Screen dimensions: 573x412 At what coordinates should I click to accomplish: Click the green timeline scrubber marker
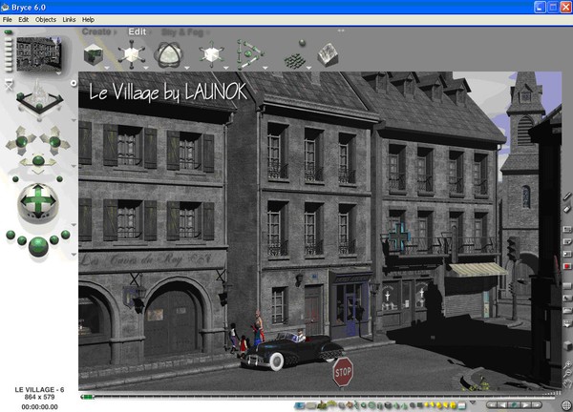click(x=87, y=397)
